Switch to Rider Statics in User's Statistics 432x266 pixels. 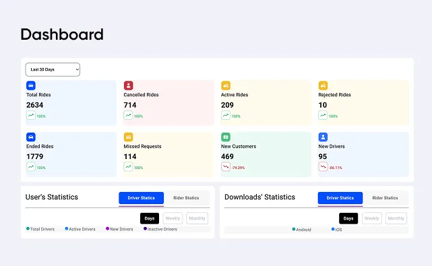186,198
